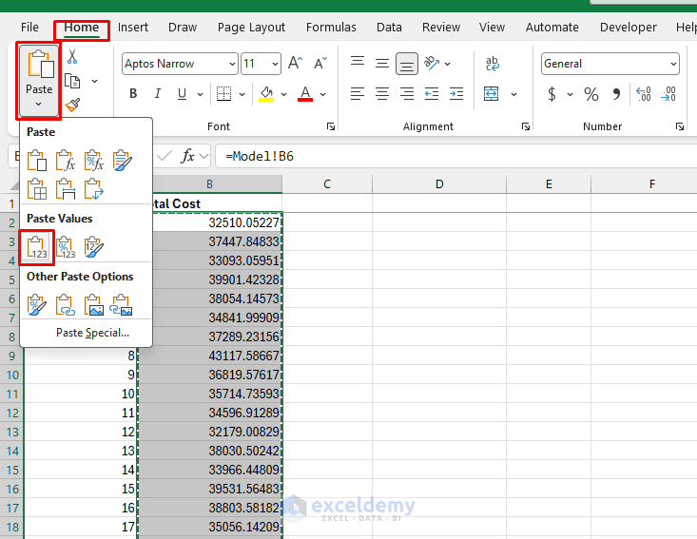This screenshot has height=539, width=697.
Task: Click the Orientation text angle icon
Action: pos(431,63)
